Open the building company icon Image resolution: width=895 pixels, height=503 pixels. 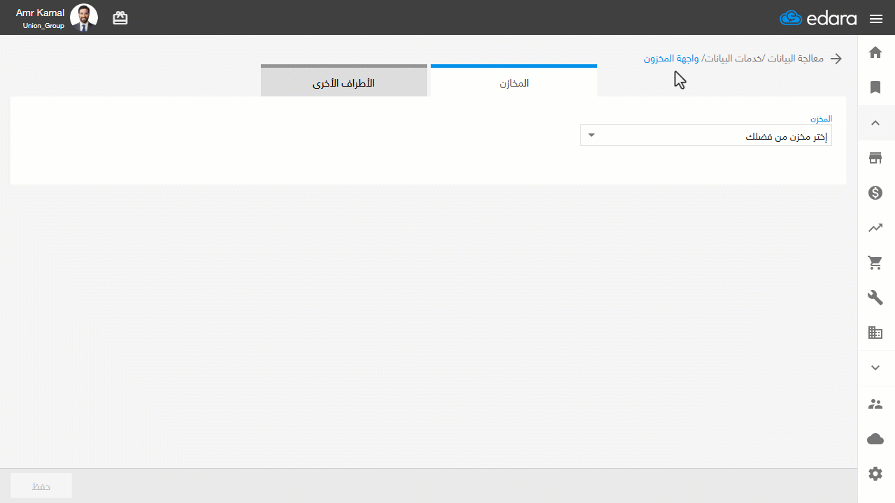pos(875,333)
